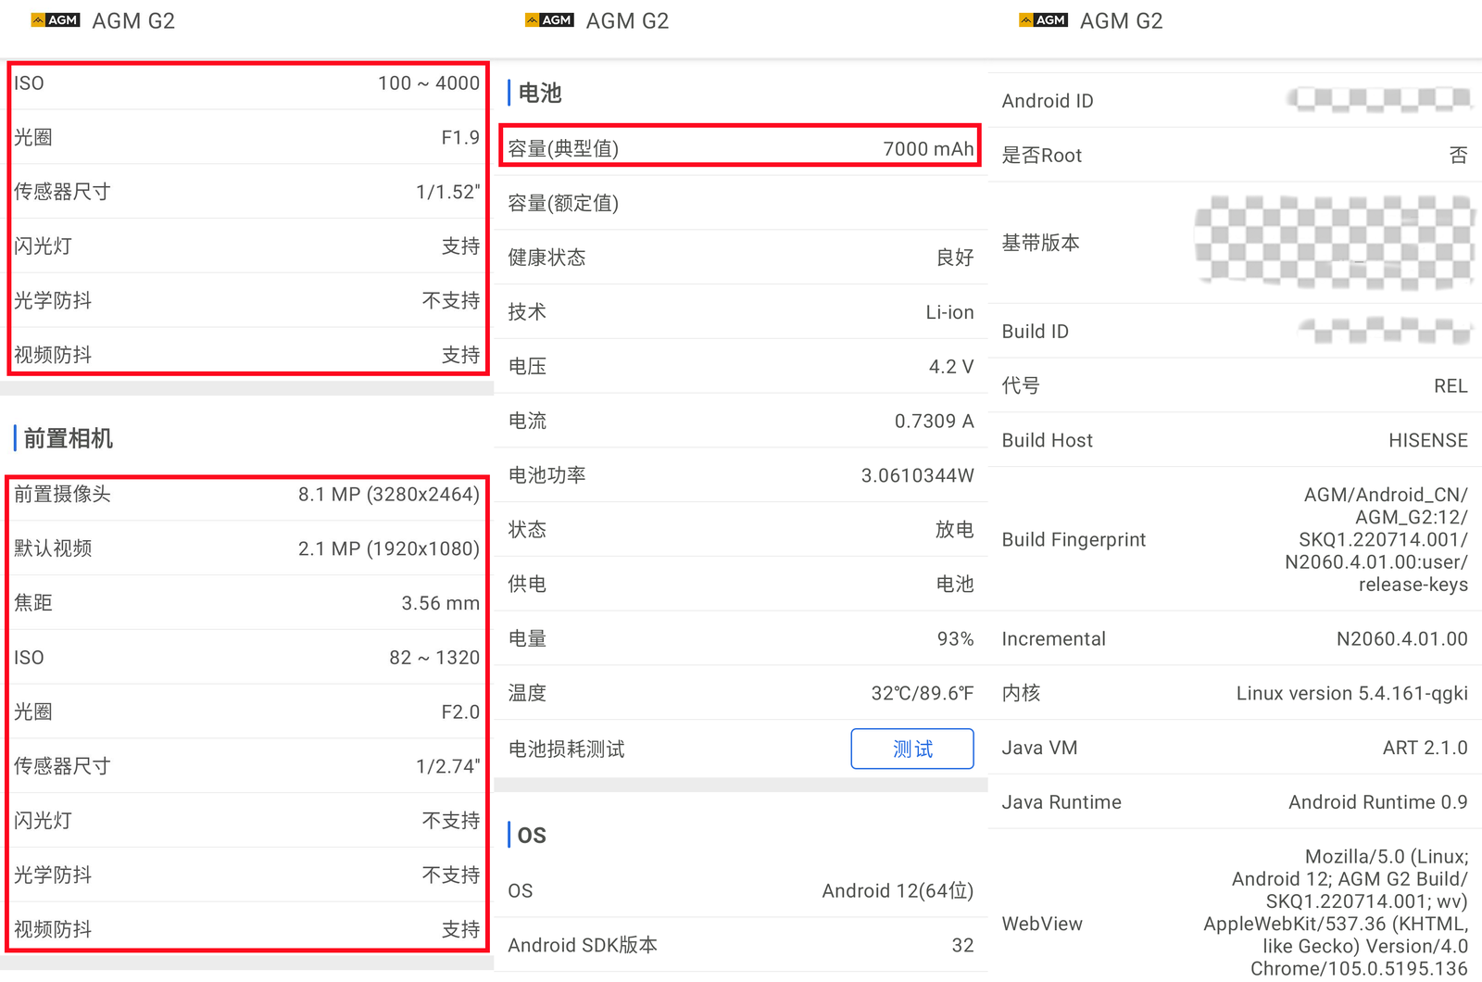Viewport: 1482px width, 982px height.
Task: Select the Incremental N2060.4.01.00 row
Action: coord(1235,638)
